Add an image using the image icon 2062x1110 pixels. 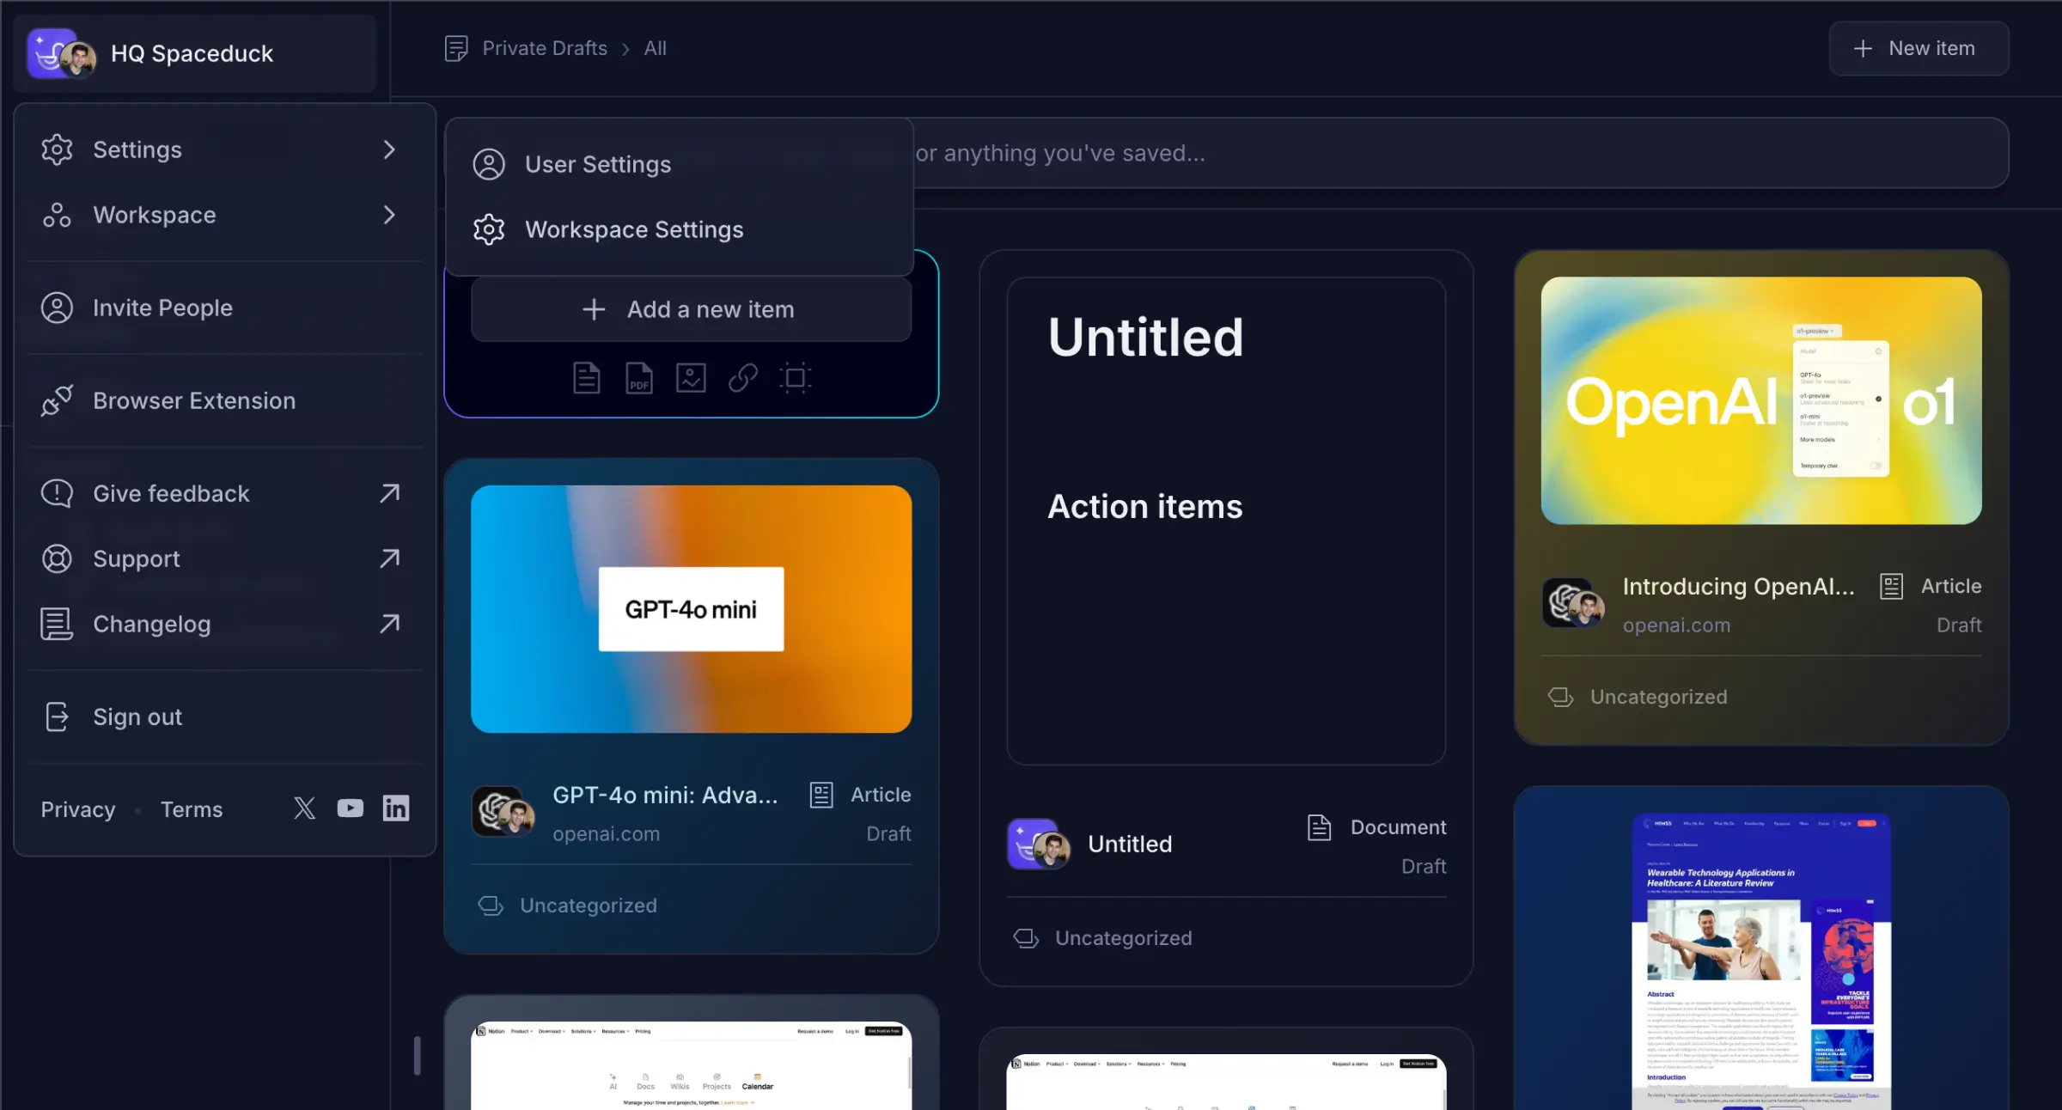(x=691, y=378)
